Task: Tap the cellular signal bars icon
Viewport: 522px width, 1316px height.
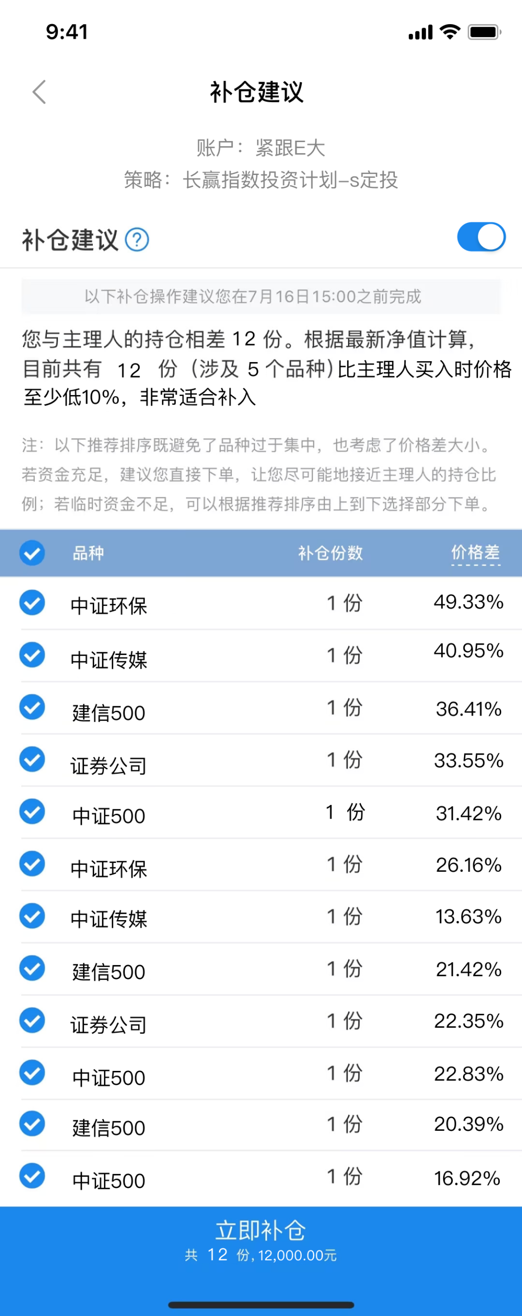Action: tap(420, 32)
